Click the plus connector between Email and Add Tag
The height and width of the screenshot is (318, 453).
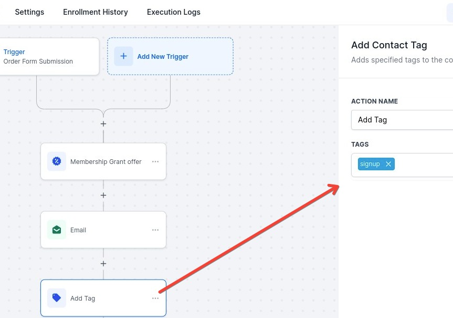click(103, 263)
